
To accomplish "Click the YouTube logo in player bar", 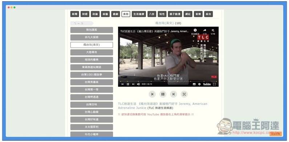I will (x=207, y=84).
